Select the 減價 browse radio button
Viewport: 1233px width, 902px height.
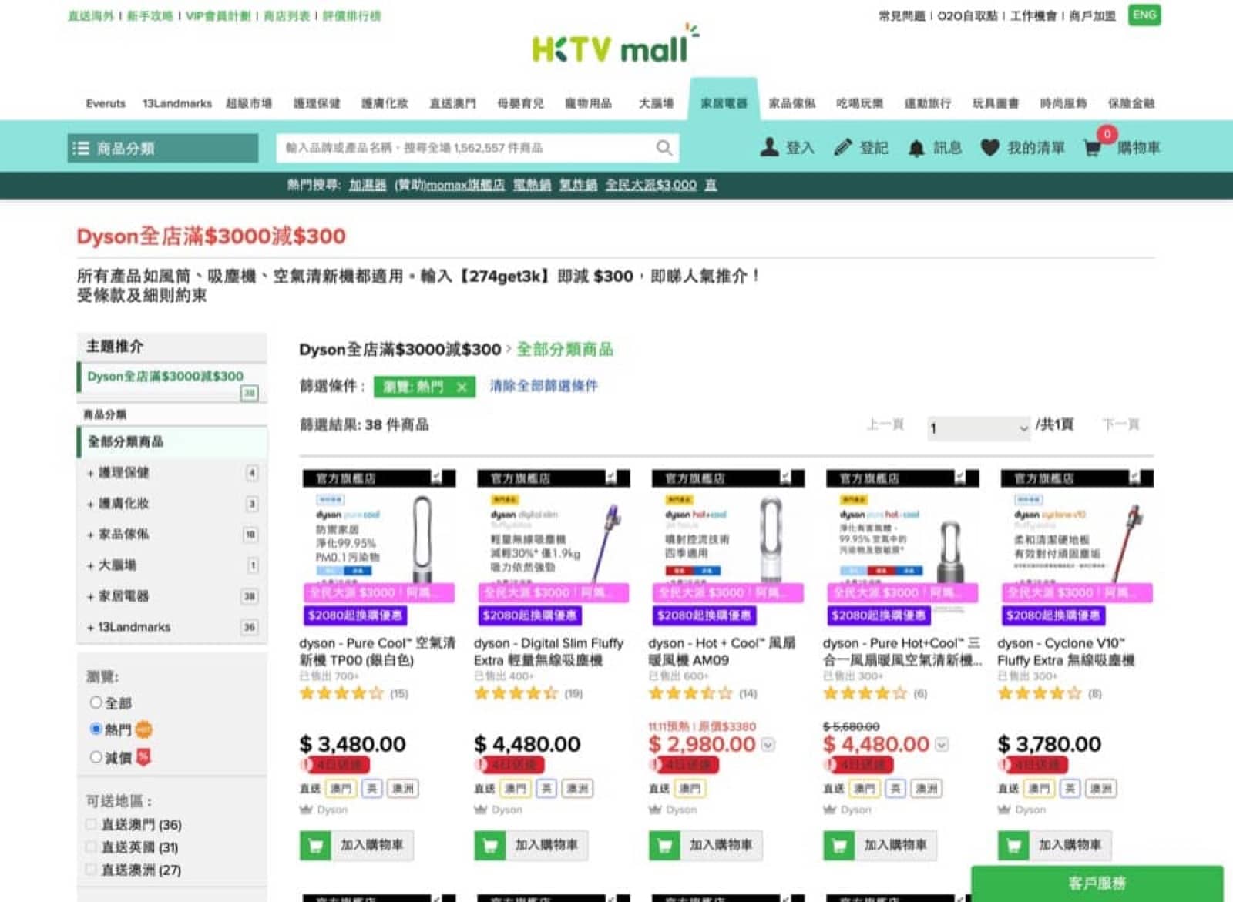click(96, 757)
